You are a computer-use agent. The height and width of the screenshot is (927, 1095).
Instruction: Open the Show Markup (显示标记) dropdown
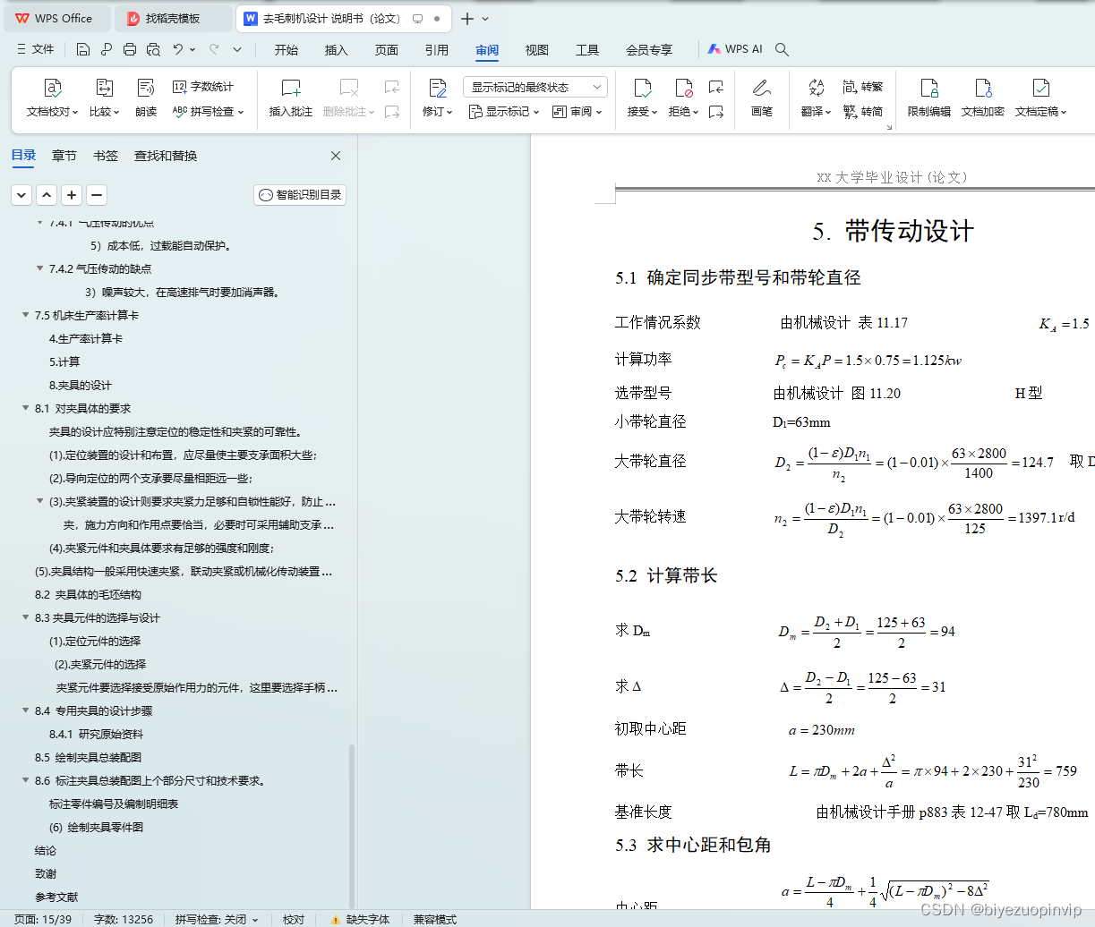pos(504,112)
